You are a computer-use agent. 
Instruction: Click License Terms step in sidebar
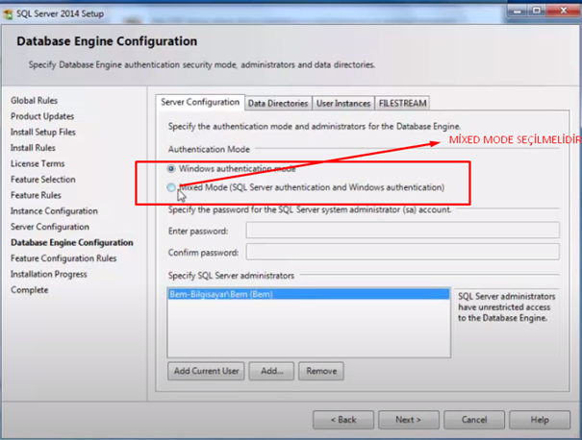coord(38,164)
